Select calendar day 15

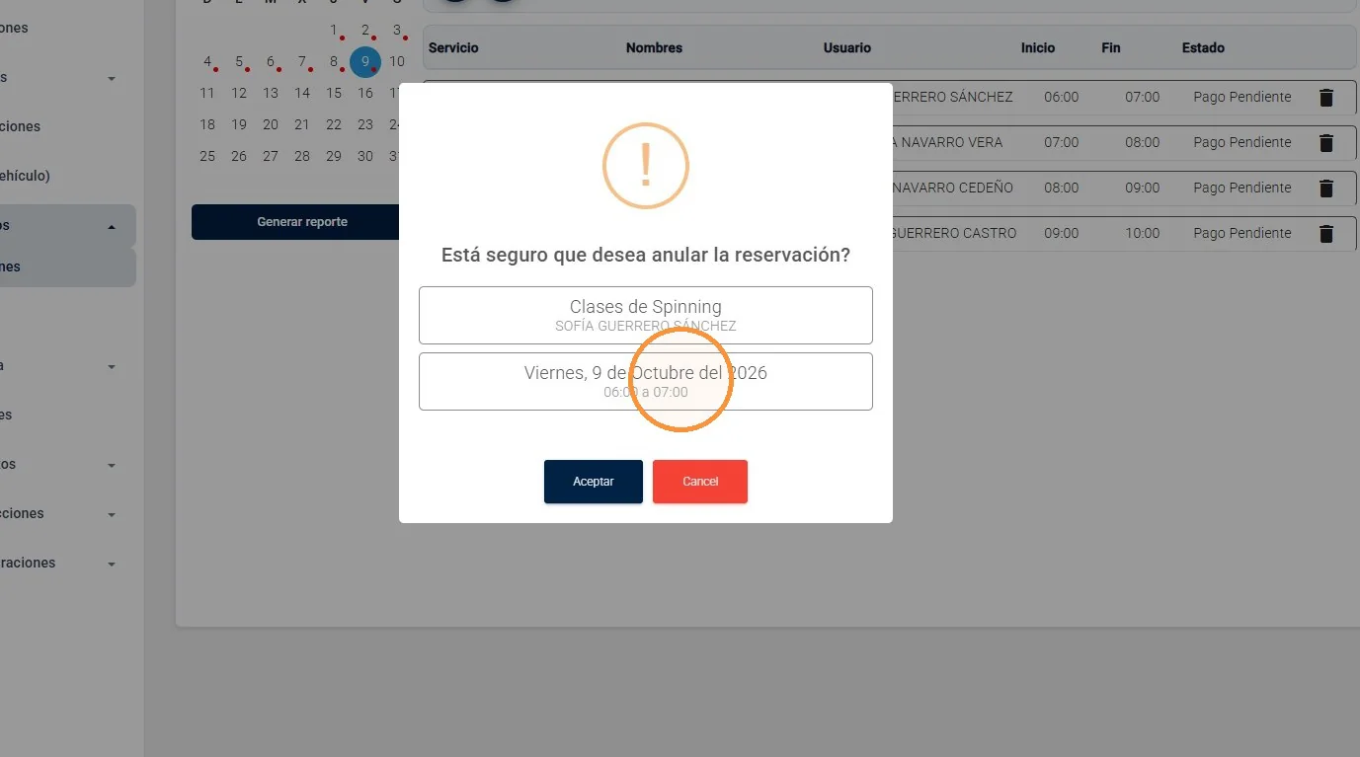coord(334,93)
